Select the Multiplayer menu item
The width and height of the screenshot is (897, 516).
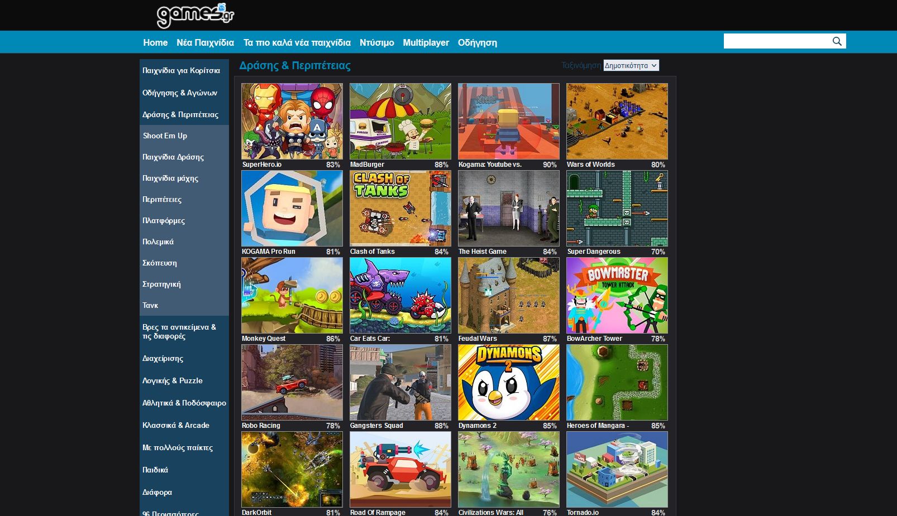(x=426, y=42)
